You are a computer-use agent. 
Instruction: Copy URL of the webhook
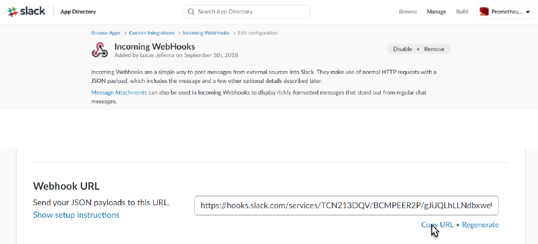click(x=437, y=225)
